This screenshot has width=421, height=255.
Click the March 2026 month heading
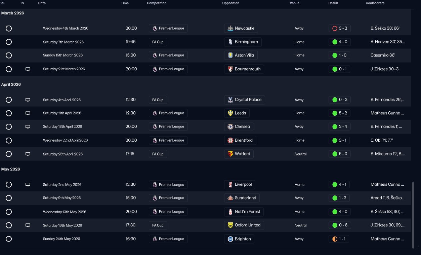(x=12, y=13)
